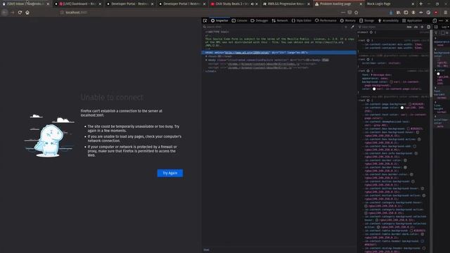Open the DevTools three-dot options menu
The image size is (450, 253).
441,20
